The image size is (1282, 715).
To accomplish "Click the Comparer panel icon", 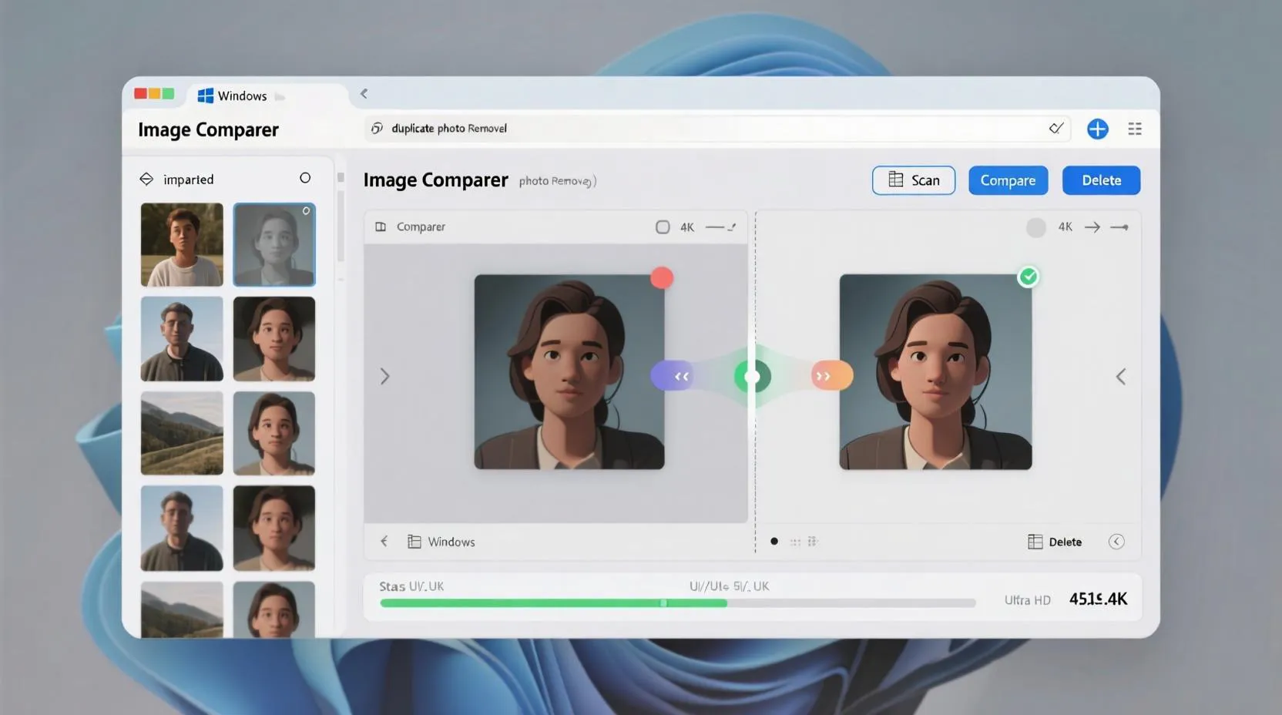I will click(x=381, y=227).
